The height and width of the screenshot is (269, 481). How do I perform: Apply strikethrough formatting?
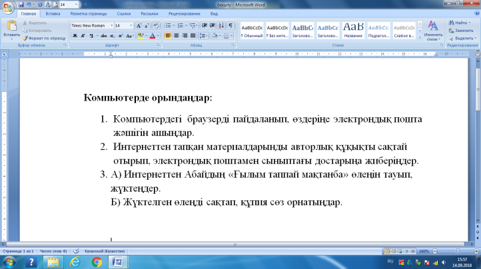[104, 36]
